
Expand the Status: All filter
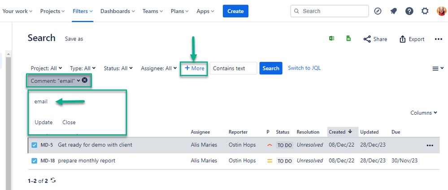coord(118,68)
